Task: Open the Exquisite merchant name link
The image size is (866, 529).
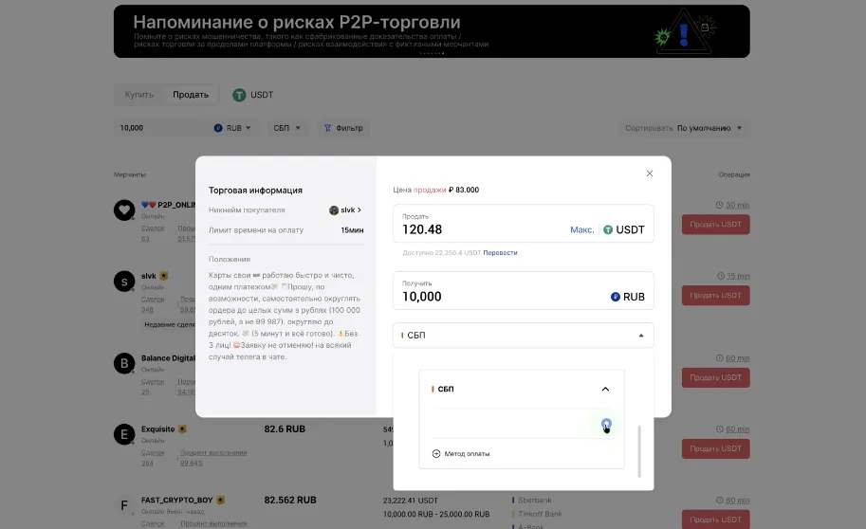Action: coord(158,429)
